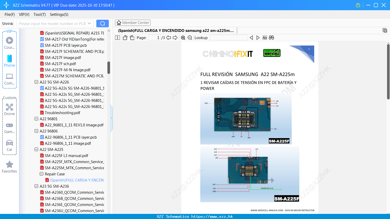Collapse the A22 5G SM-A226 folder

tap(36, 82)
